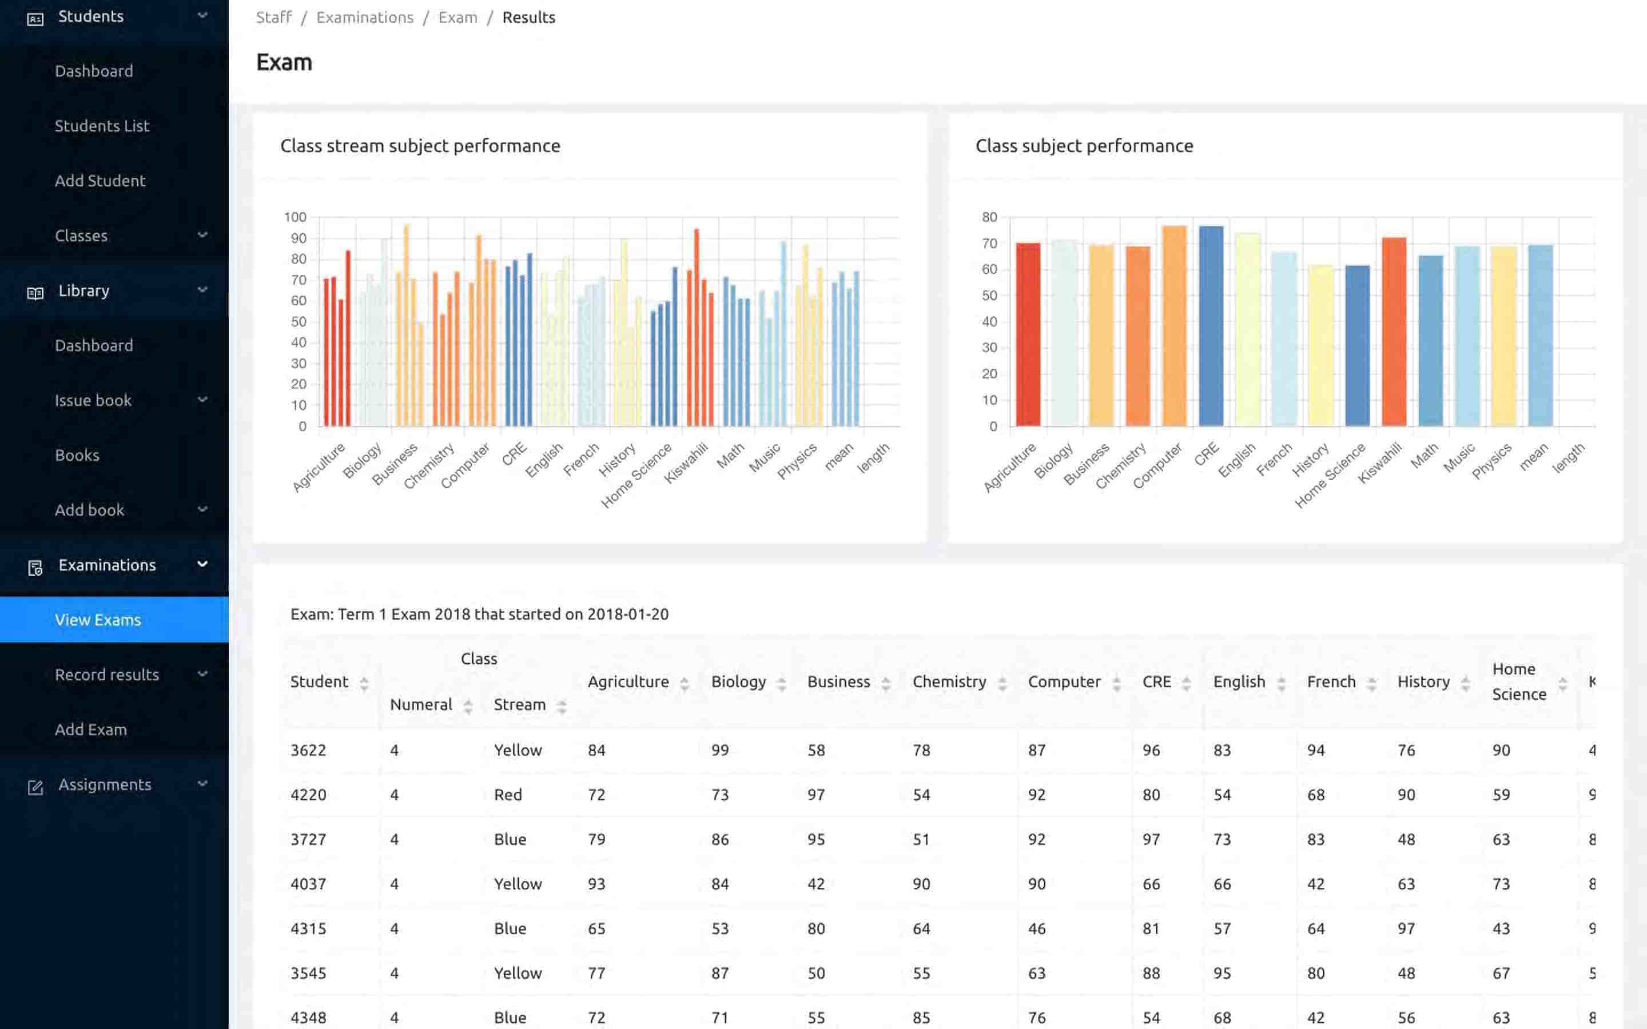Sort the table by Biology scores
The image size is (1647, 1029).
[x=781, y=683]
